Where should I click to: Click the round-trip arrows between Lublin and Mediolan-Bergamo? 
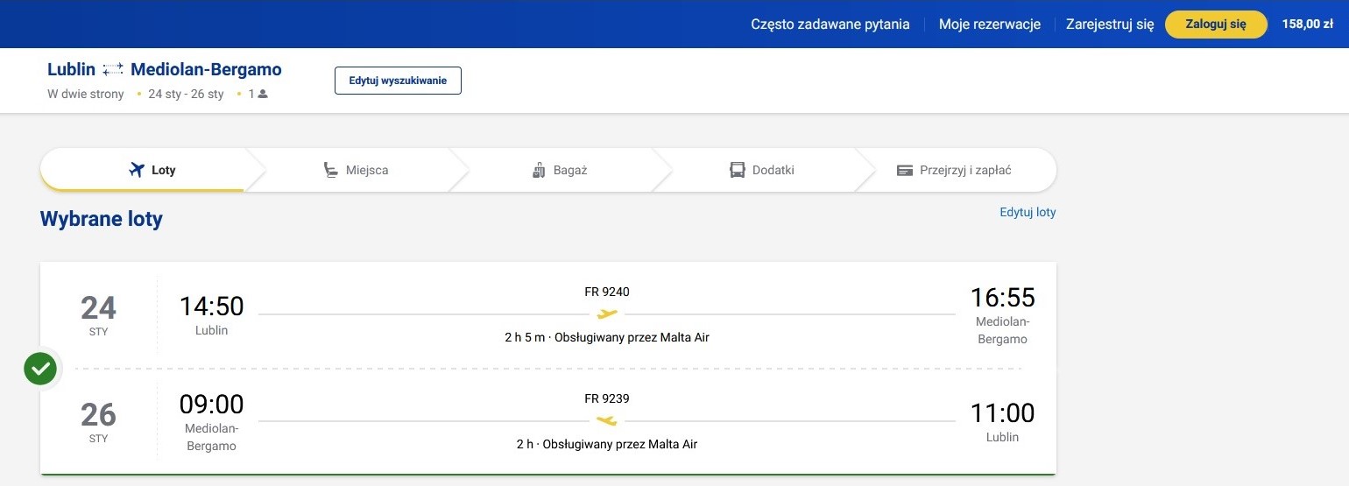click(x=113, y=69)
